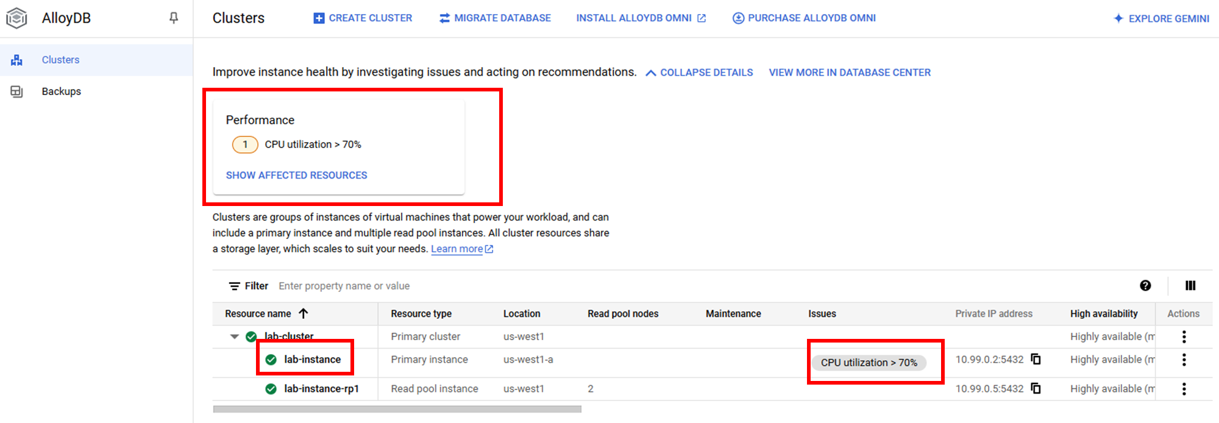The image size is (1219, 423).
Task: Click the Read pool nodes header
Action: [623, 314]
